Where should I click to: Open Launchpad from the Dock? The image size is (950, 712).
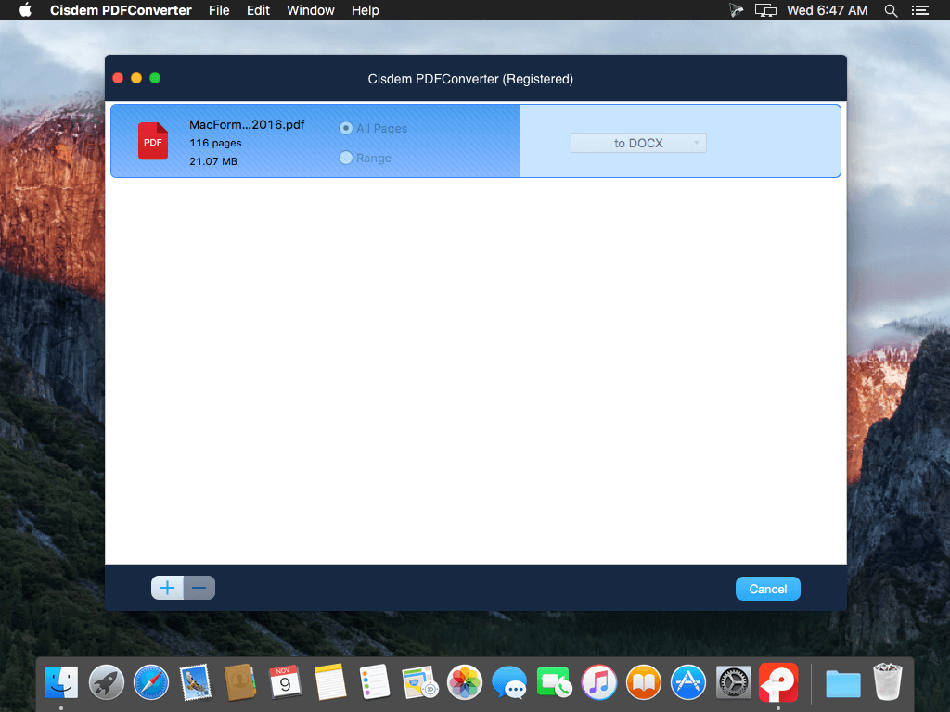tap(106, 682)
